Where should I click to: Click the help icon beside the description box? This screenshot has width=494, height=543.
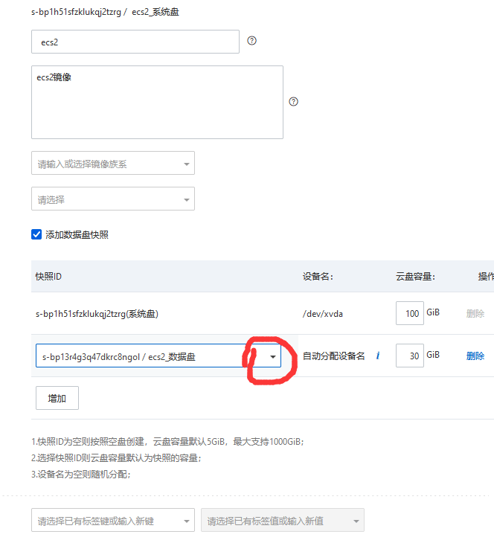coord(293,102)
